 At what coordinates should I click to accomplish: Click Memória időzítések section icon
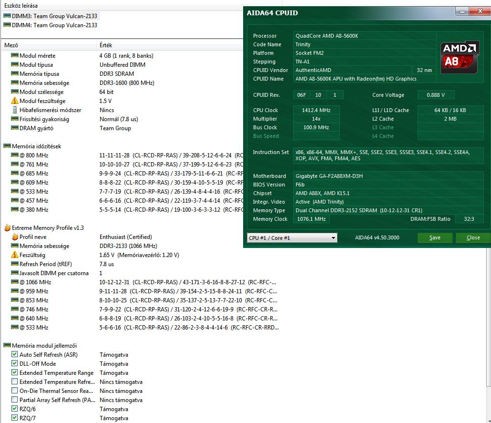pyautogui.click(x=7, y=146)
